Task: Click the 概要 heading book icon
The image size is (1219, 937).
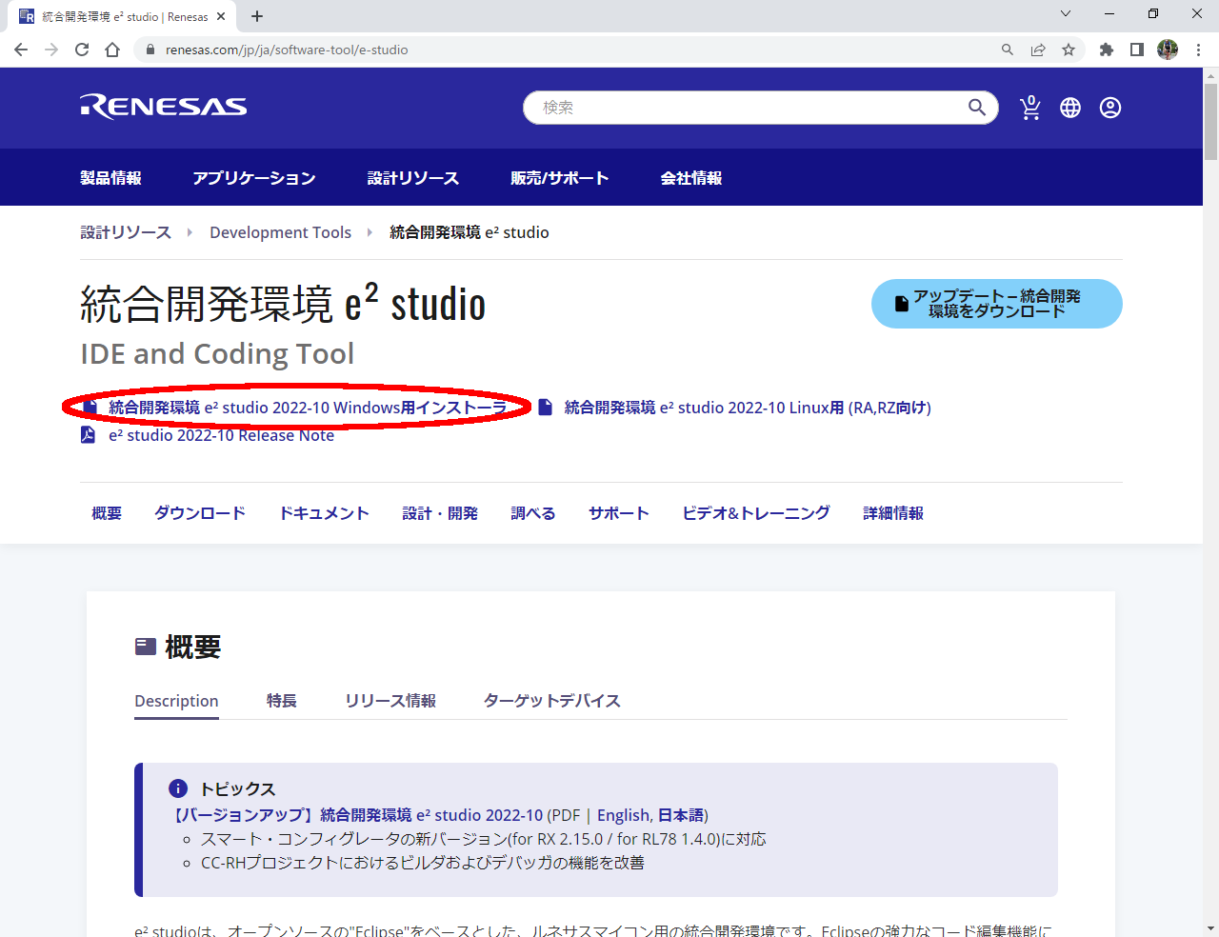Action: (x=146, y=647)
